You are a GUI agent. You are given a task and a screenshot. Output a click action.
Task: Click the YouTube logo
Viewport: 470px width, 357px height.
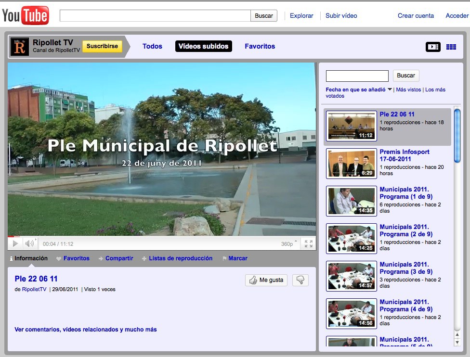pos(26,16)
